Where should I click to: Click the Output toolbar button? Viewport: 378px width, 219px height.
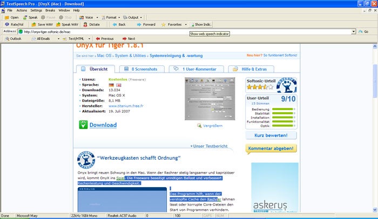131,18
